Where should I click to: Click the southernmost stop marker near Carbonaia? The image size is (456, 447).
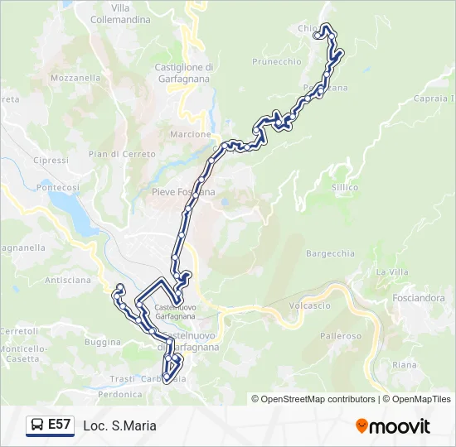click(x=167, y=377)
